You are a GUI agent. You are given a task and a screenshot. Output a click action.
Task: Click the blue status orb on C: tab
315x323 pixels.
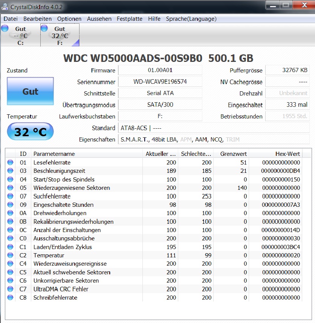click(x=5, y=28)
